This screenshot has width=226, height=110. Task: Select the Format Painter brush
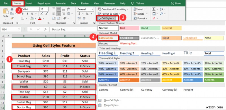(12, 18)
